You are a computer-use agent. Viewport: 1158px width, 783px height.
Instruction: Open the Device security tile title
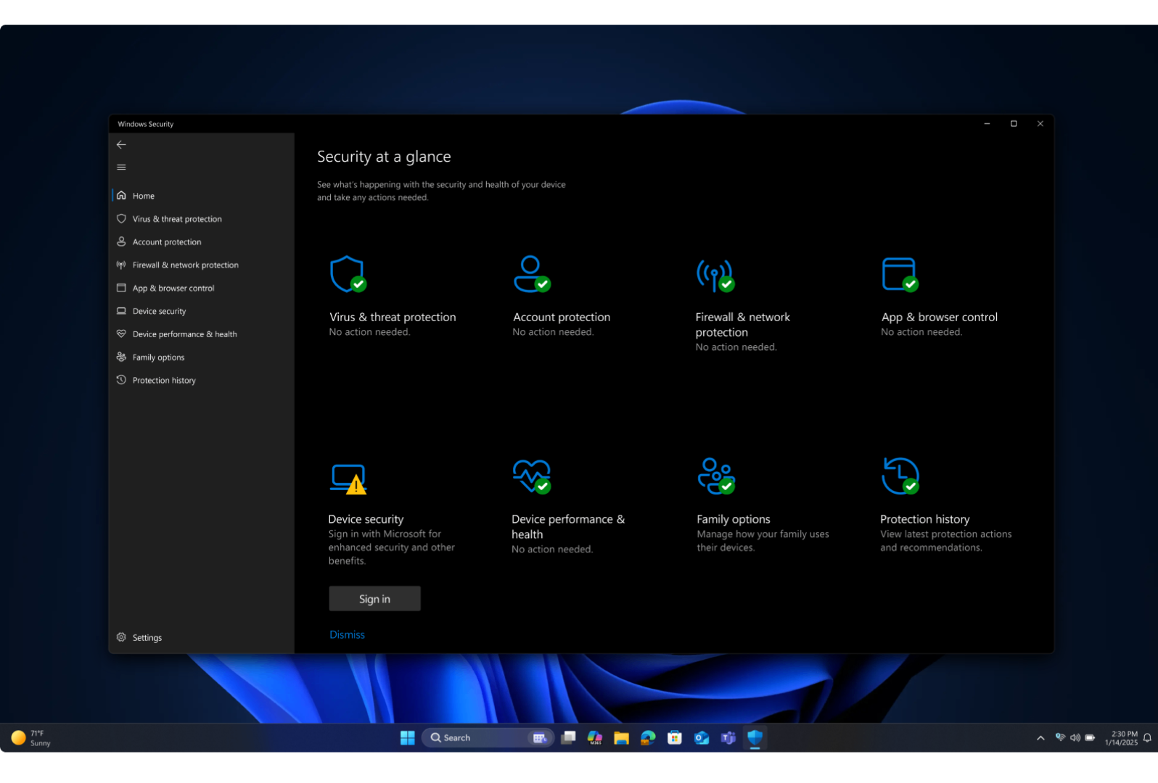click(x=366, y=520)
